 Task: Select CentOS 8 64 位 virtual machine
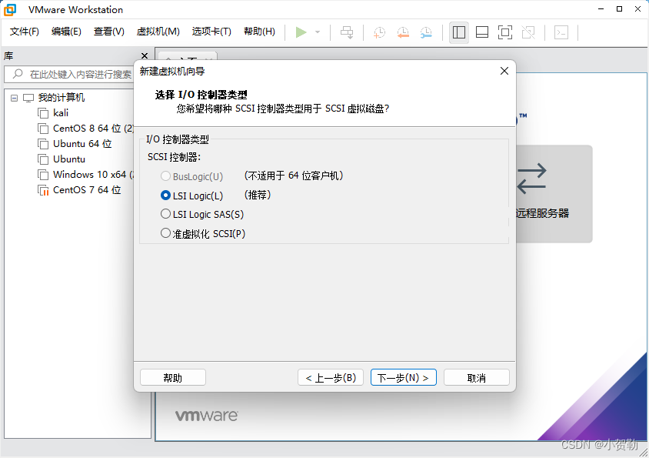pos(93,129)
